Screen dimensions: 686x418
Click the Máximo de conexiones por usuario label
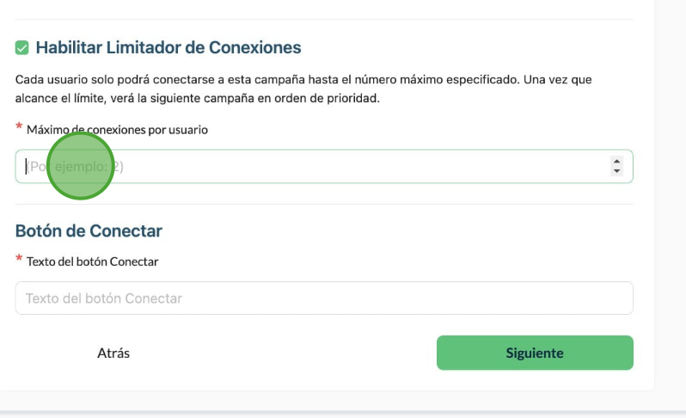[x=117, y=130]
